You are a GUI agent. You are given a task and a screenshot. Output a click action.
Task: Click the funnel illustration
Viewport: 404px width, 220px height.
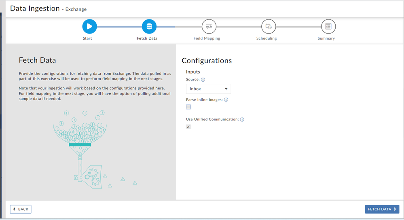(95, 149)
